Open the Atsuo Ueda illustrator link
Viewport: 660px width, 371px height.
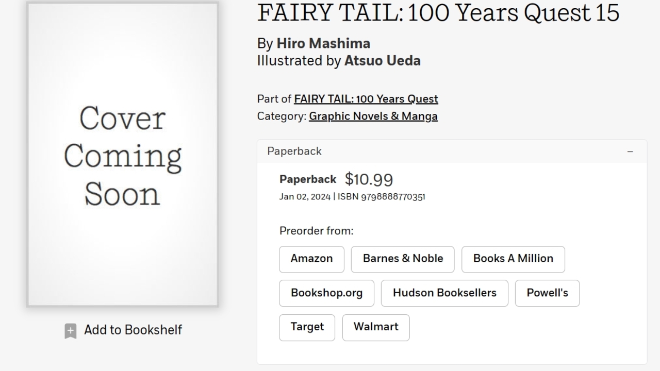pos(382,61)
